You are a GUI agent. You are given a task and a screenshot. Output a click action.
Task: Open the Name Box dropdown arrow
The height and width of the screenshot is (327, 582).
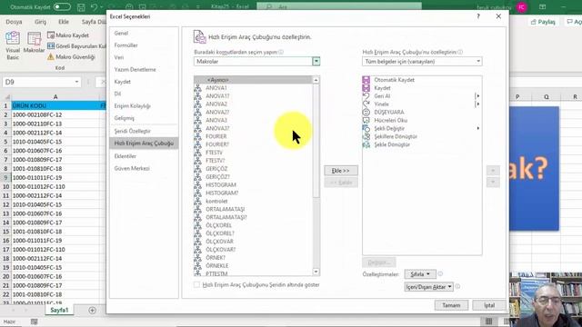[76, 82]
